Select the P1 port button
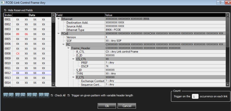Image resolution: width=231 pixels, height=111 pixels. [6, 96]
